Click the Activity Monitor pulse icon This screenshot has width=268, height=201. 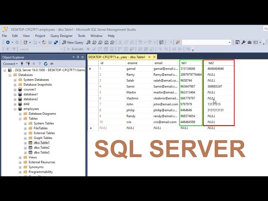[x=52, y=64]
